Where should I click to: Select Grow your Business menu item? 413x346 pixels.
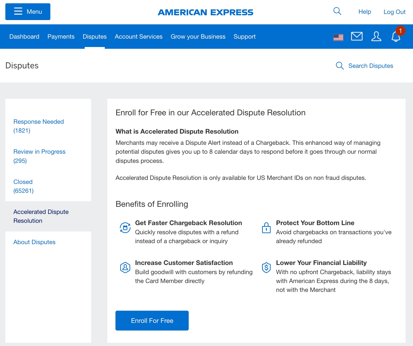198,37
